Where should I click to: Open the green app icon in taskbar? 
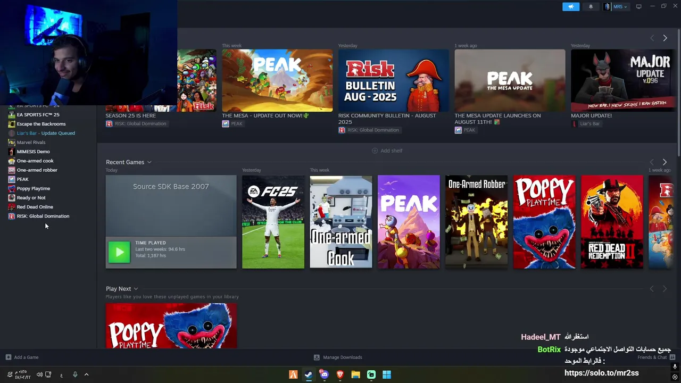[x=371, y=374]
